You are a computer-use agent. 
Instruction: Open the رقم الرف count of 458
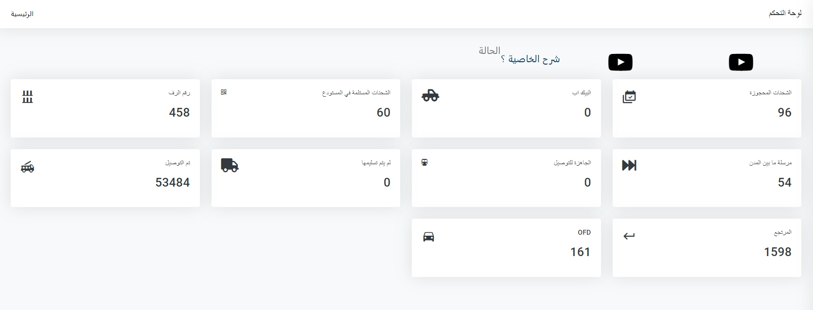coord(179,112)
